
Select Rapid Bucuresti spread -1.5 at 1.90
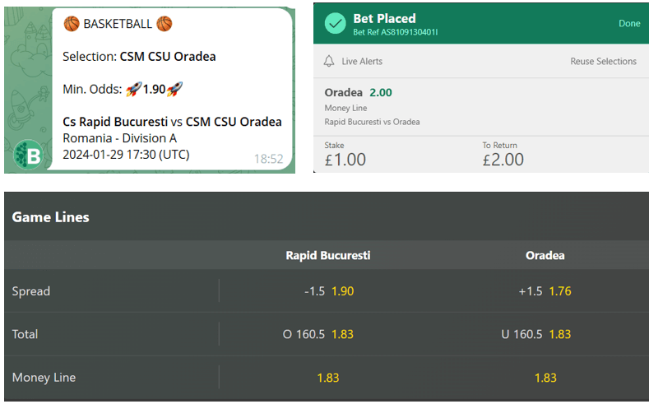point(327,291)
